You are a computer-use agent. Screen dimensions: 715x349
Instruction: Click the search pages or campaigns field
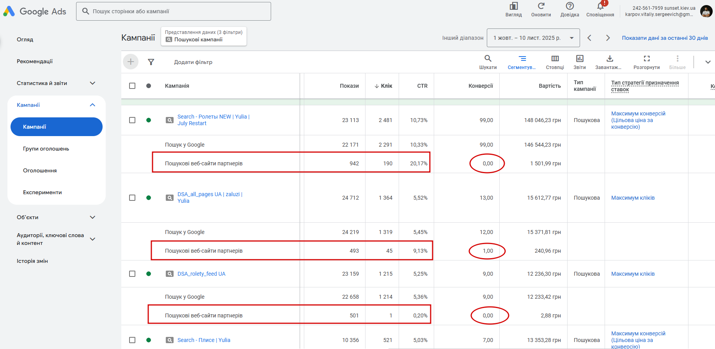click(174, 11)
